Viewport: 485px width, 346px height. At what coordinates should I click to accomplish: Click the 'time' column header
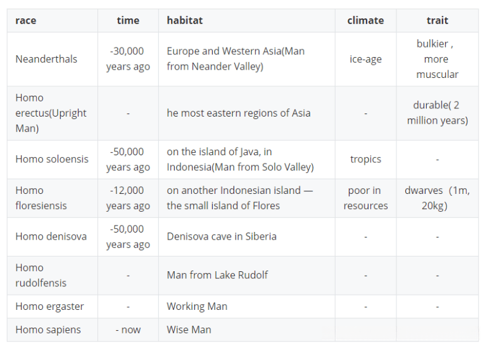(x=128, y=20)
